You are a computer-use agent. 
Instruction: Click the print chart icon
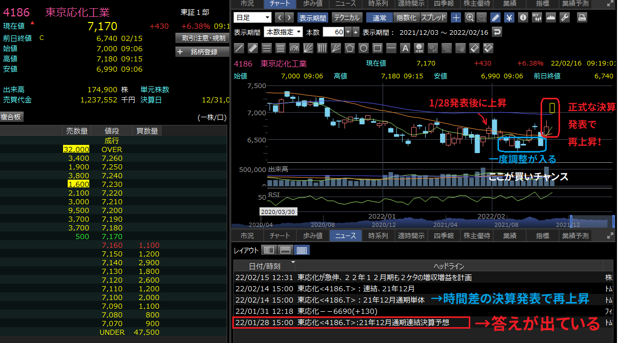coord(582,17)
